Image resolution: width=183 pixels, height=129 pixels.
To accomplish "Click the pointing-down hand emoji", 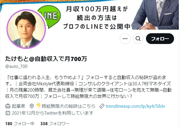I will click(39, 106).
